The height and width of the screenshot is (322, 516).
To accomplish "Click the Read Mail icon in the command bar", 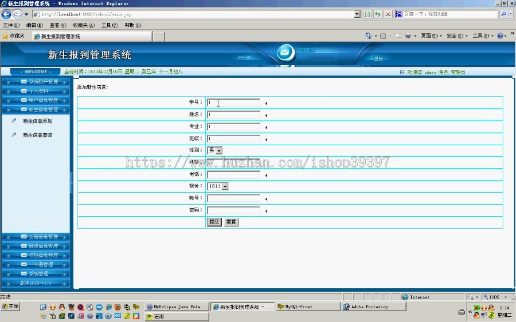I will (398, 36).
